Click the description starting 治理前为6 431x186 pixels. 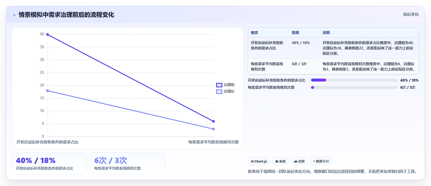(x=369, y=67)
